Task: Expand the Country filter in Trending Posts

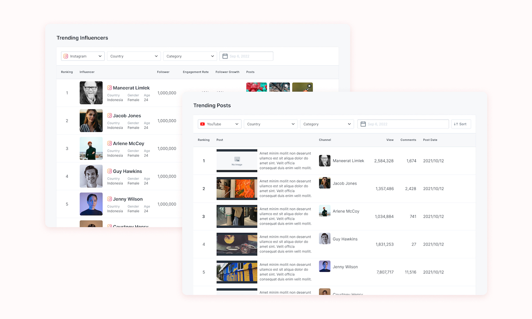Action: pos(270,124)
